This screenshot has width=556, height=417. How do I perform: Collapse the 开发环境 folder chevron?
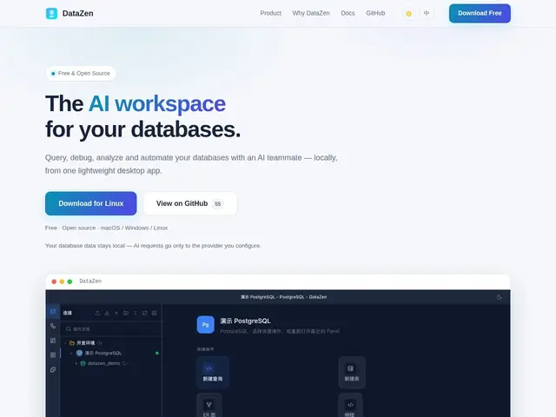tap(65, 343)
